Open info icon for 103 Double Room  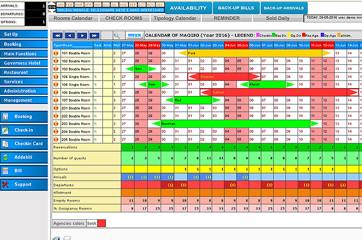pos(56,69)
